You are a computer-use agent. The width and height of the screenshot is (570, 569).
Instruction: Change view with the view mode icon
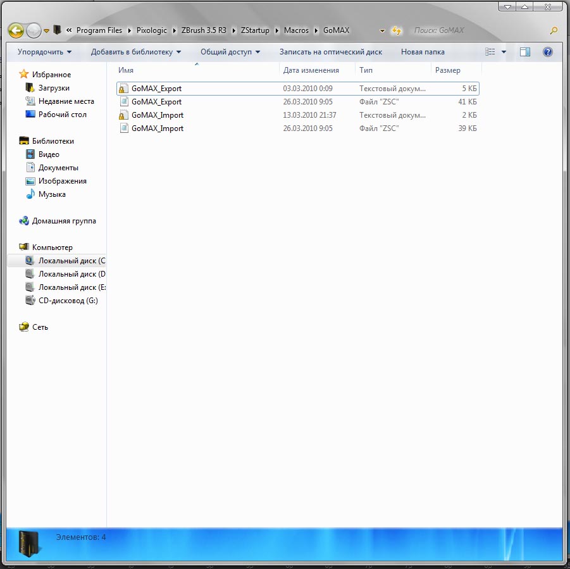pyautogui.click(x=490, y=52)
